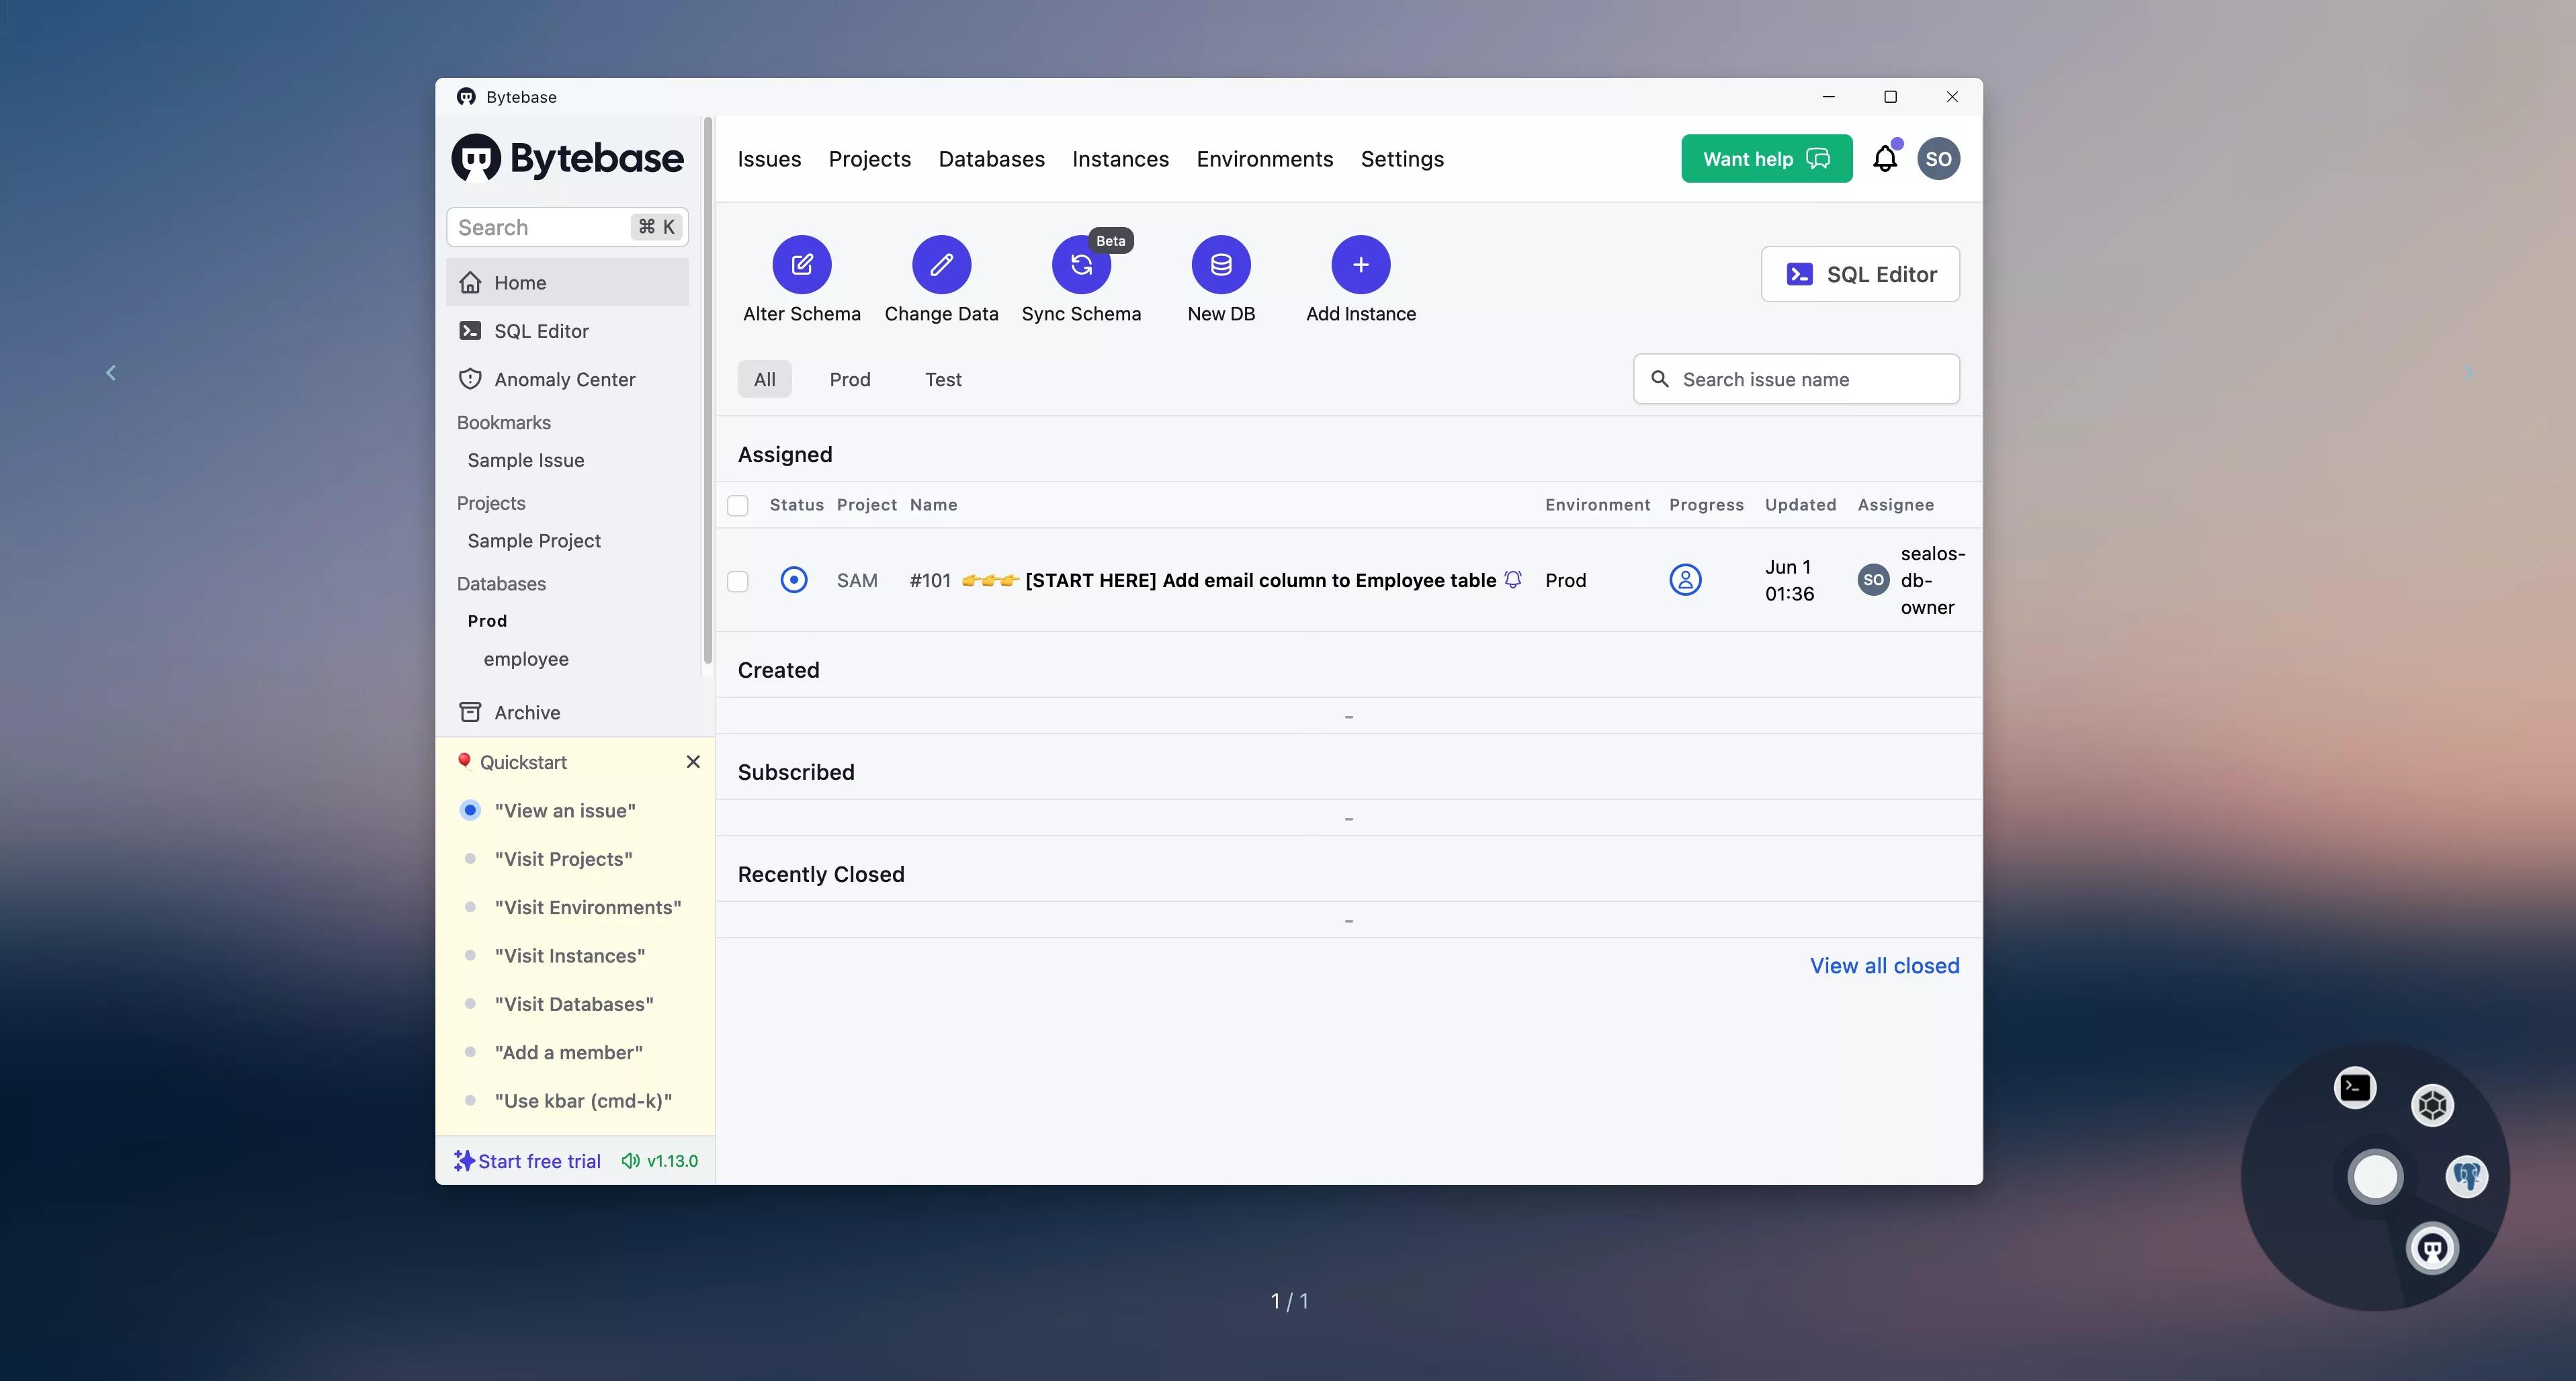Open the SO user avatar menu
The image size is (2576, 1381).
point(1938,159)
